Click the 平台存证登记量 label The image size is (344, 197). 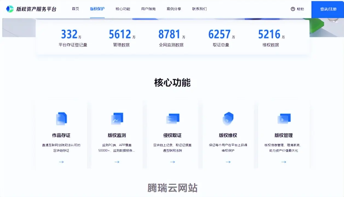(x=73, y=45)
